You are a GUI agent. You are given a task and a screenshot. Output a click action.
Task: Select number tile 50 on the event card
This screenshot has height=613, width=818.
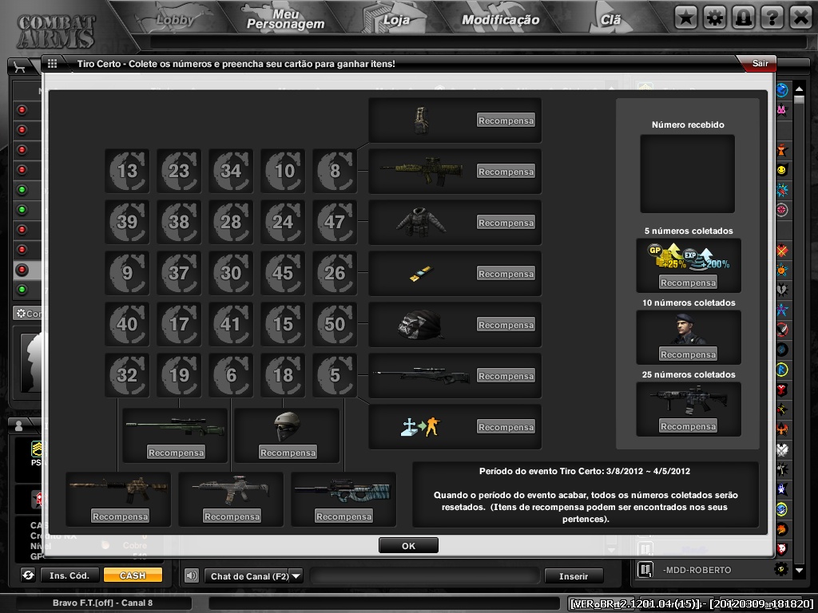[334, 324]
